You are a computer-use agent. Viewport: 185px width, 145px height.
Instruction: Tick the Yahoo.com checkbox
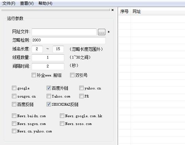[x=49, y=96]
